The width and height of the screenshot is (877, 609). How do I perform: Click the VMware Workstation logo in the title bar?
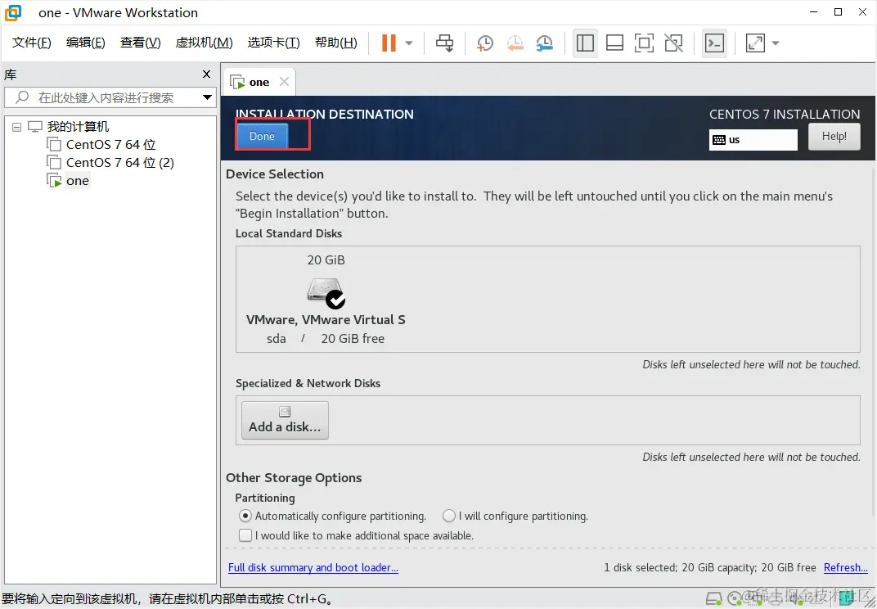click(12, 12)
